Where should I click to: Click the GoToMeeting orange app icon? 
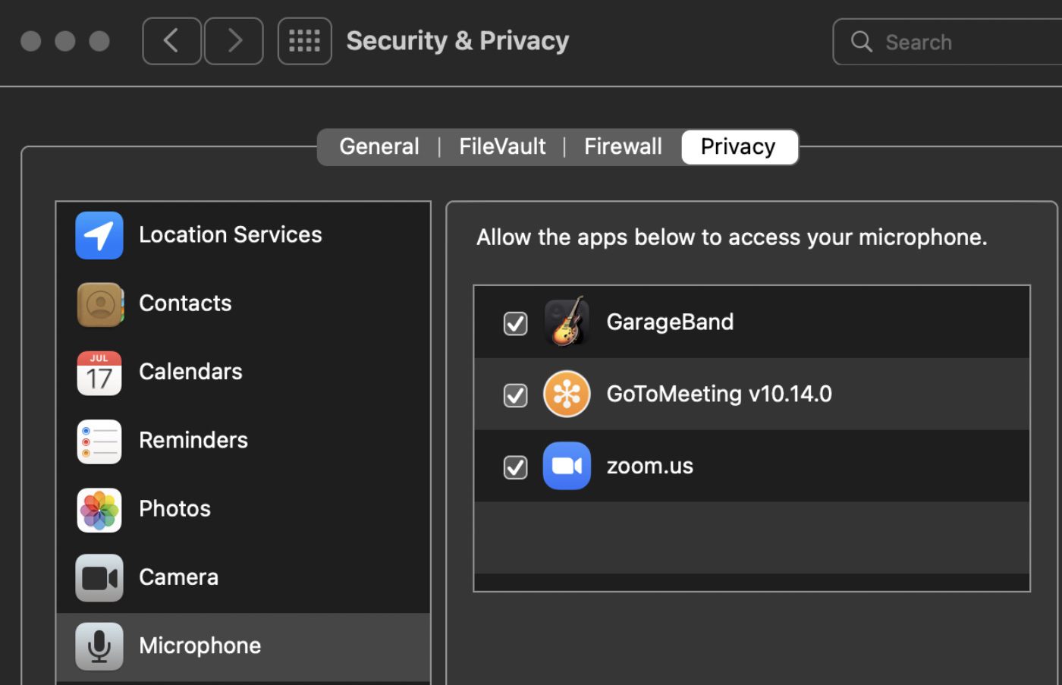pos(567,394)
